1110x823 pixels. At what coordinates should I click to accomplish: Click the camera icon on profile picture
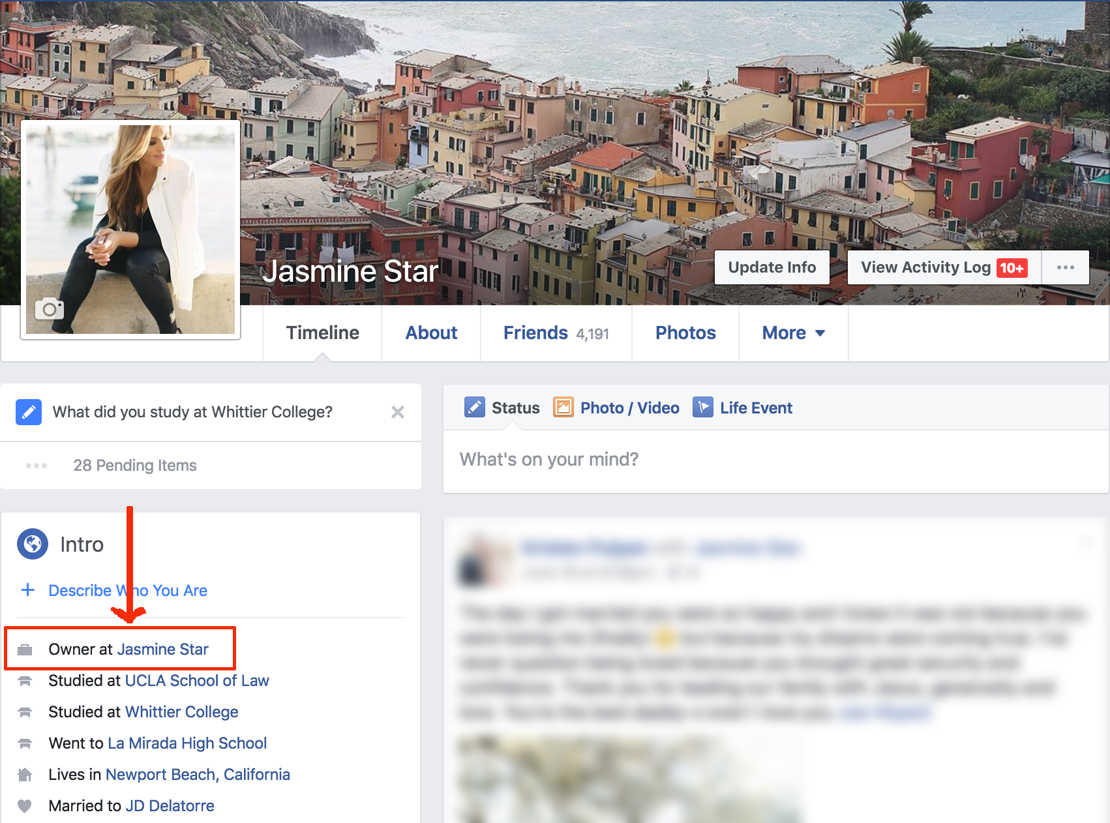[x=50, y=309]
